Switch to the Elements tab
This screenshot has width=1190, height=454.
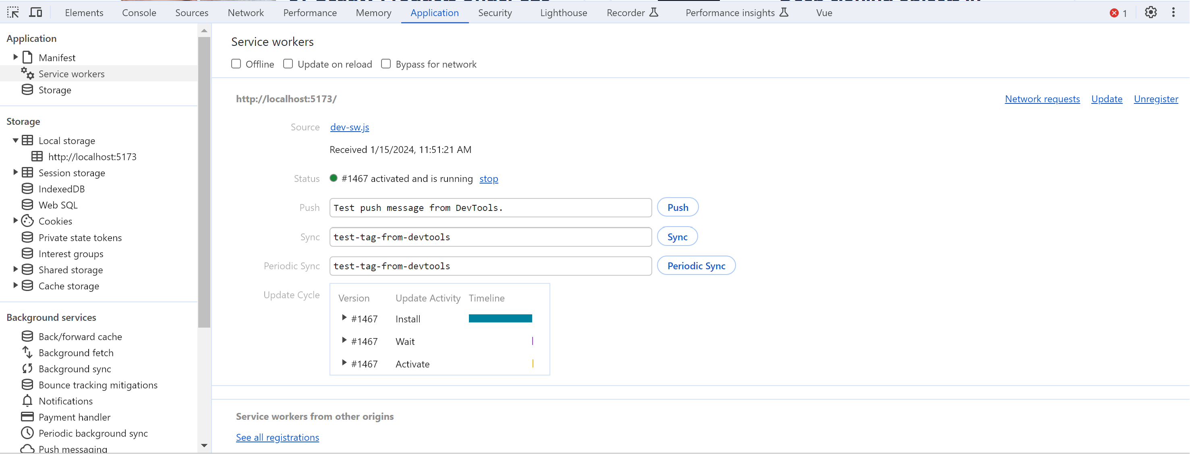84,13
